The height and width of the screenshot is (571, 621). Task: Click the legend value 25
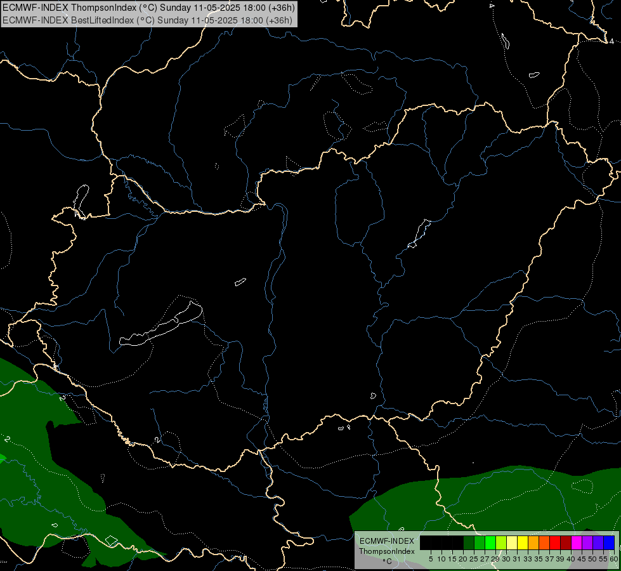pyautogui.click(x=474, y=559)
